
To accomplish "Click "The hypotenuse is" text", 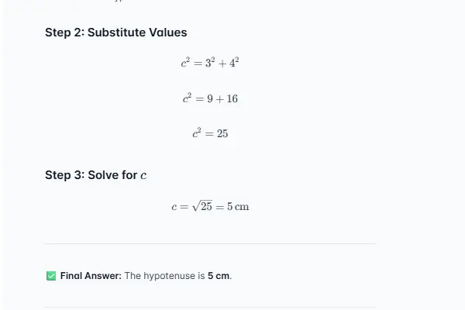I will (164, 276).
